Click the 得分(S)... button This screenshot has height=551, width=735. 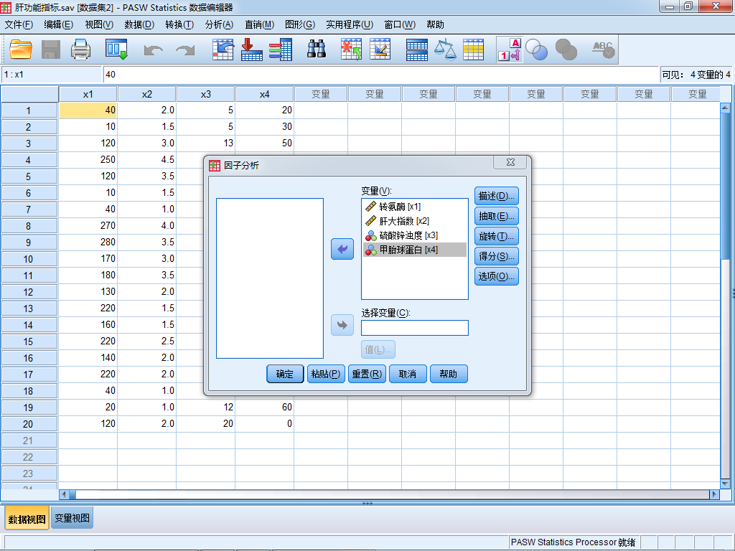click(497, 256)
